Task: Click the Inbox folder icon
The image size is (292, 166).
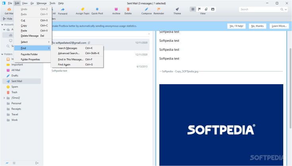Action: [x=8, y=59]
